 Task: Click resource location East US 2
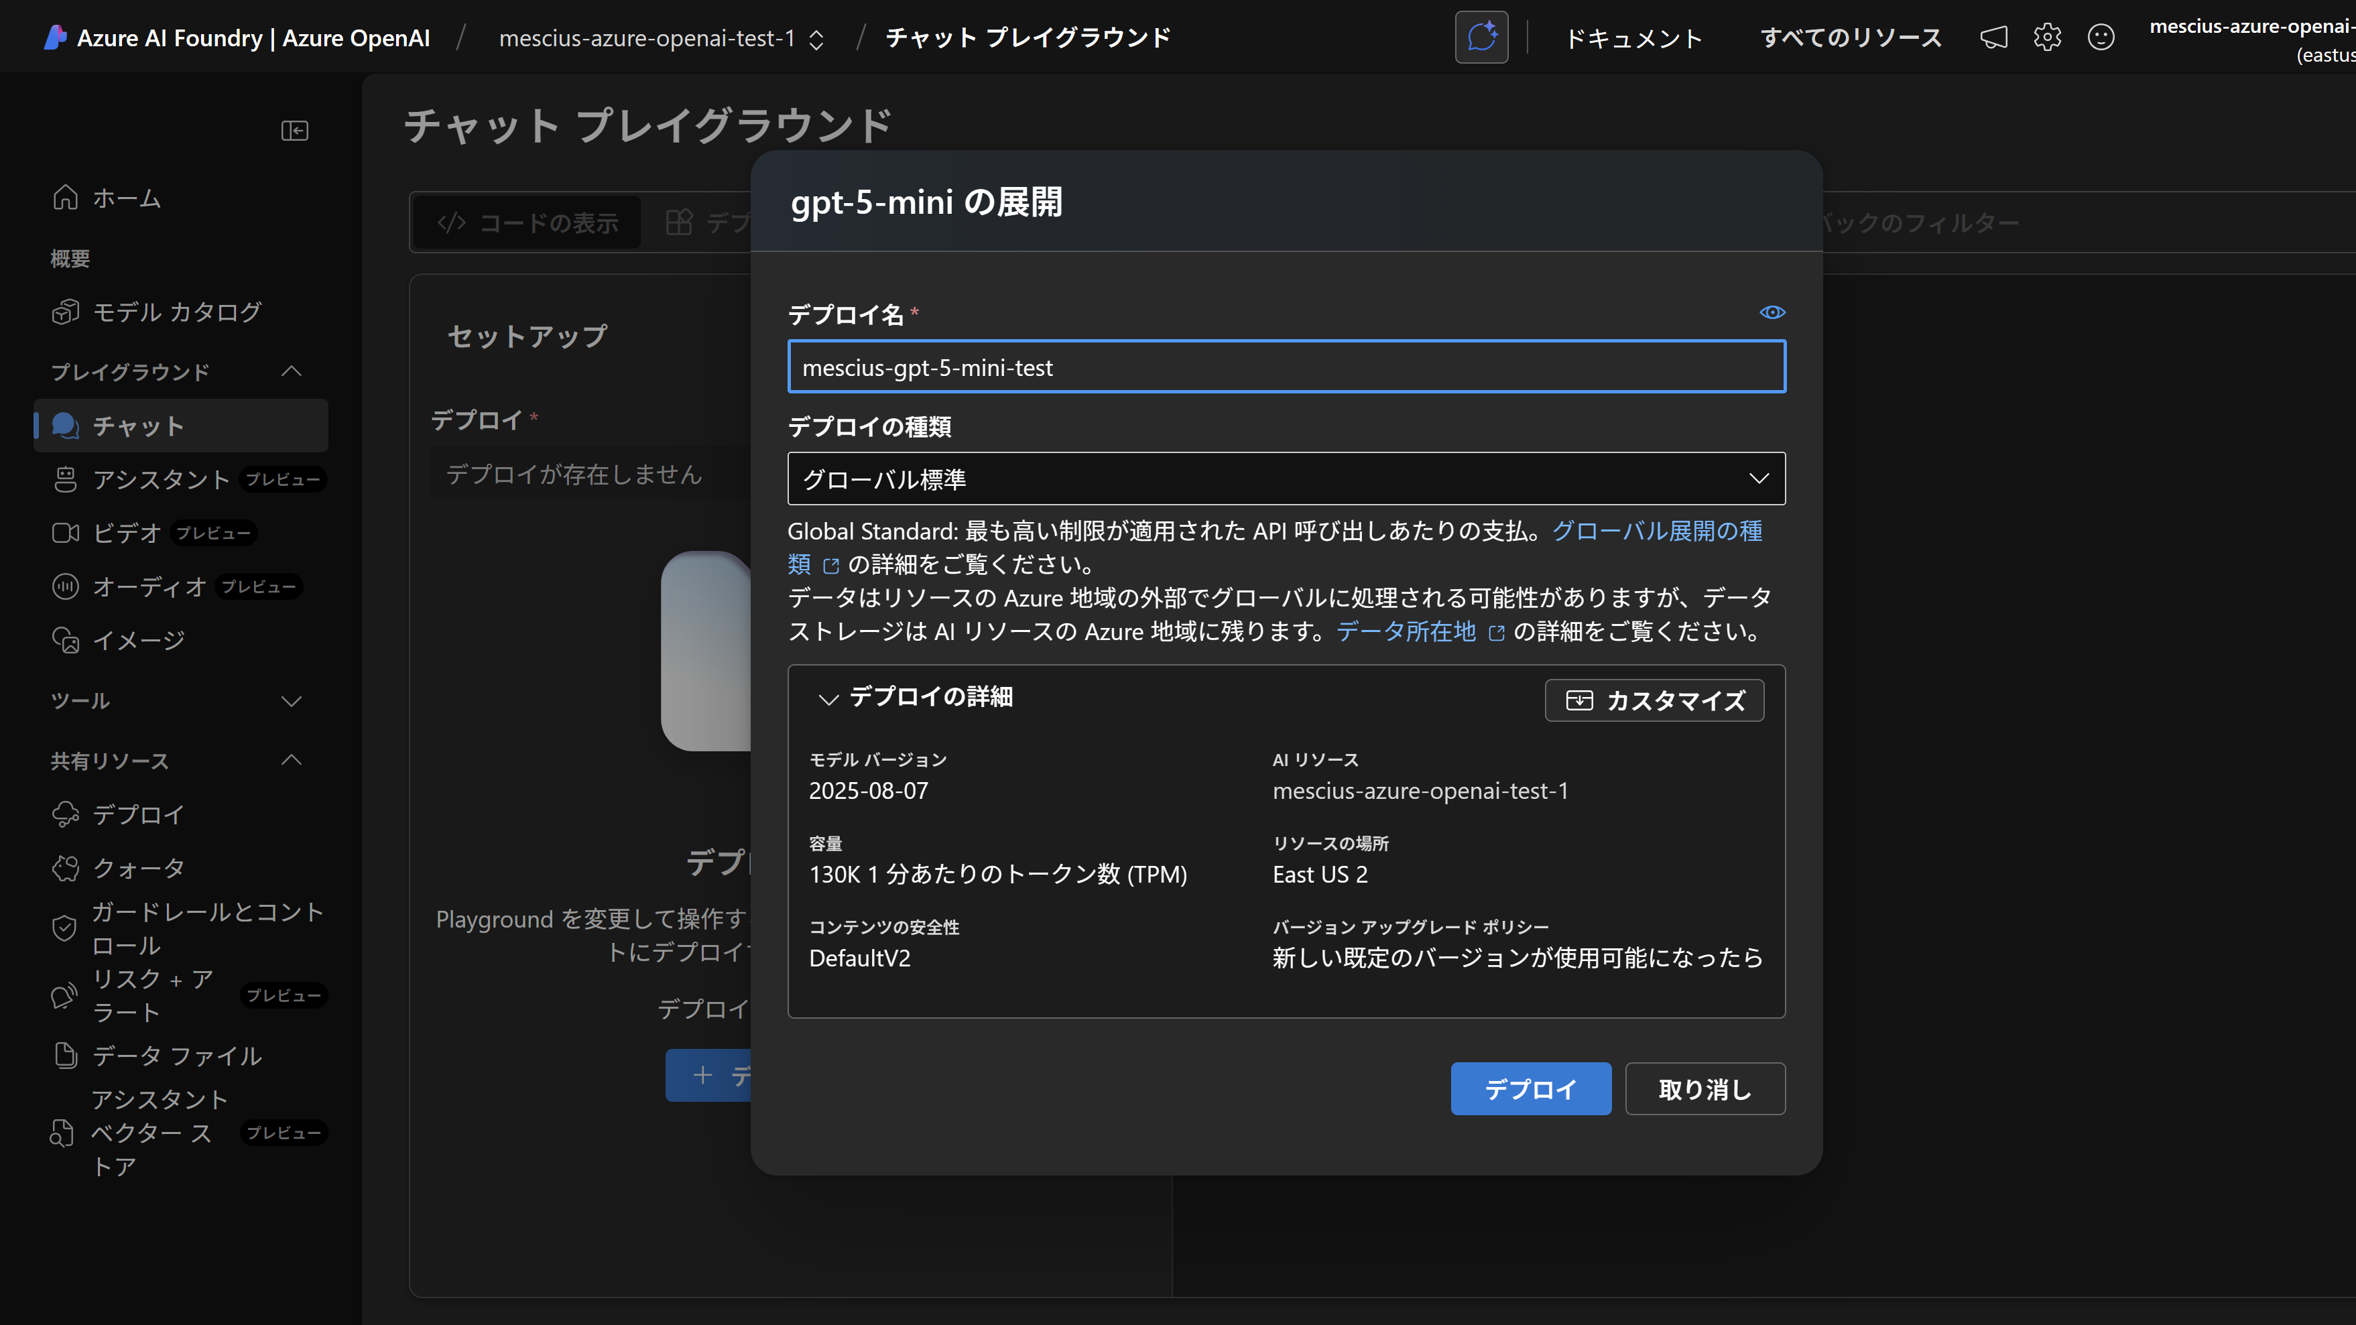click(x=1320, y=875)
